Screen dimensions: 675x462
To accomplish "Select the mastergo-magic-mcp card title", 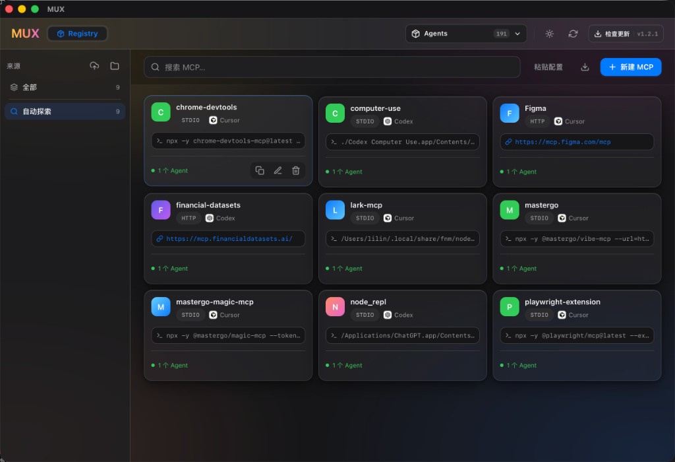I will click(214, 302).
